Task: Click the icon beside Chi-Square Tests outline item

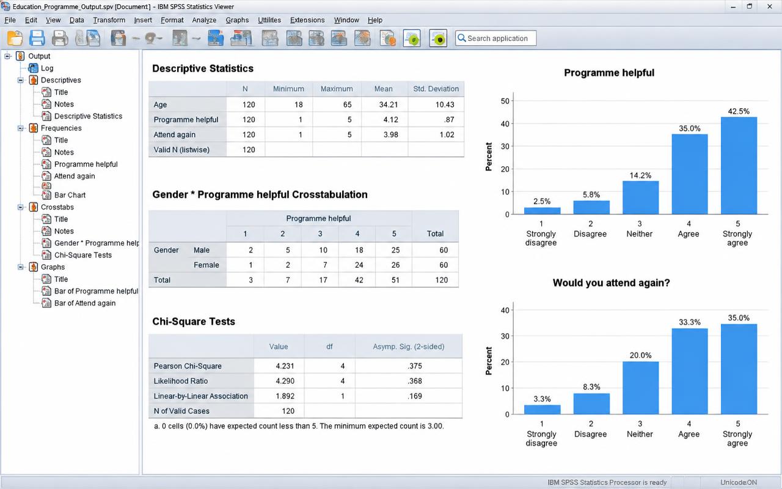Action: 46,255
